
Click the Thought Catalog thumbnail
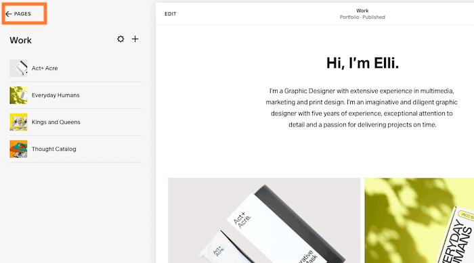[18, 149]
